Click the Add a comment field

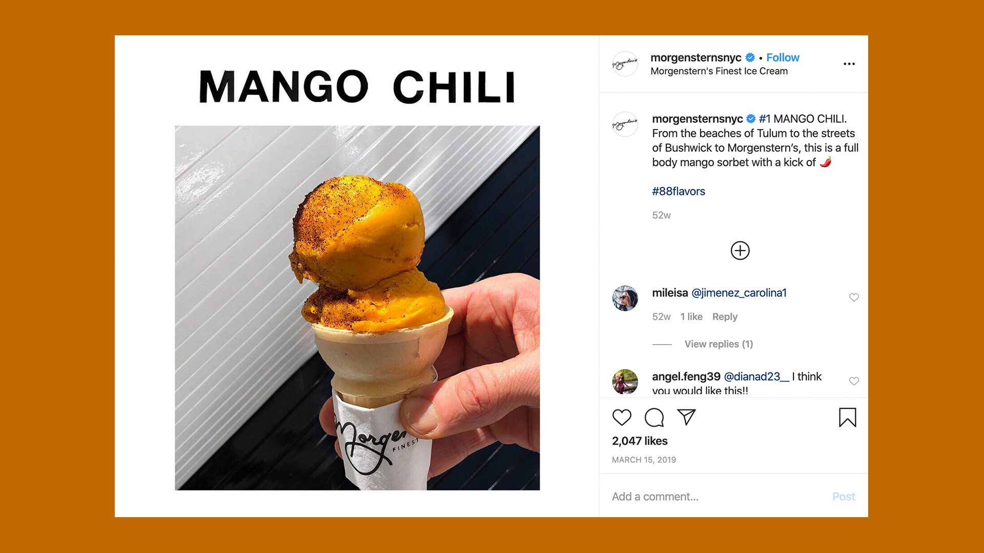[x=717, y=497]
